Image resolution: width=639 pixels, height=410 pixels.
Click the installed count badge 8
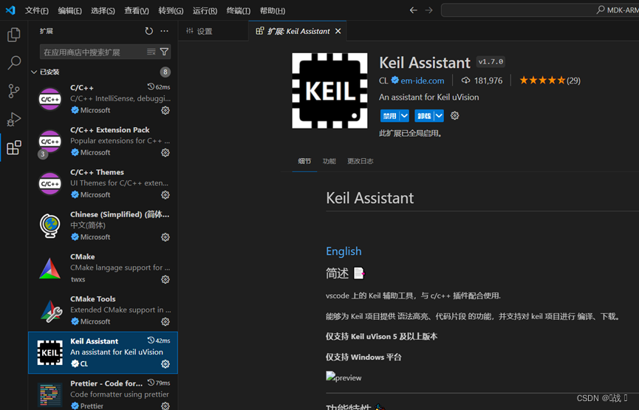[165, 72]
